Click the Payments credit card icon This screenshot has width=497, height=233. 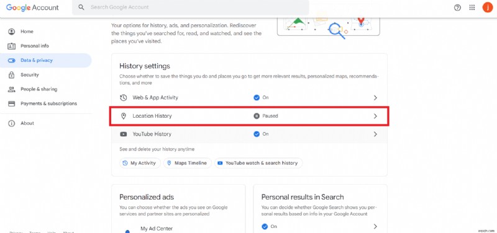pyautogui.click(x=12, y=103)
